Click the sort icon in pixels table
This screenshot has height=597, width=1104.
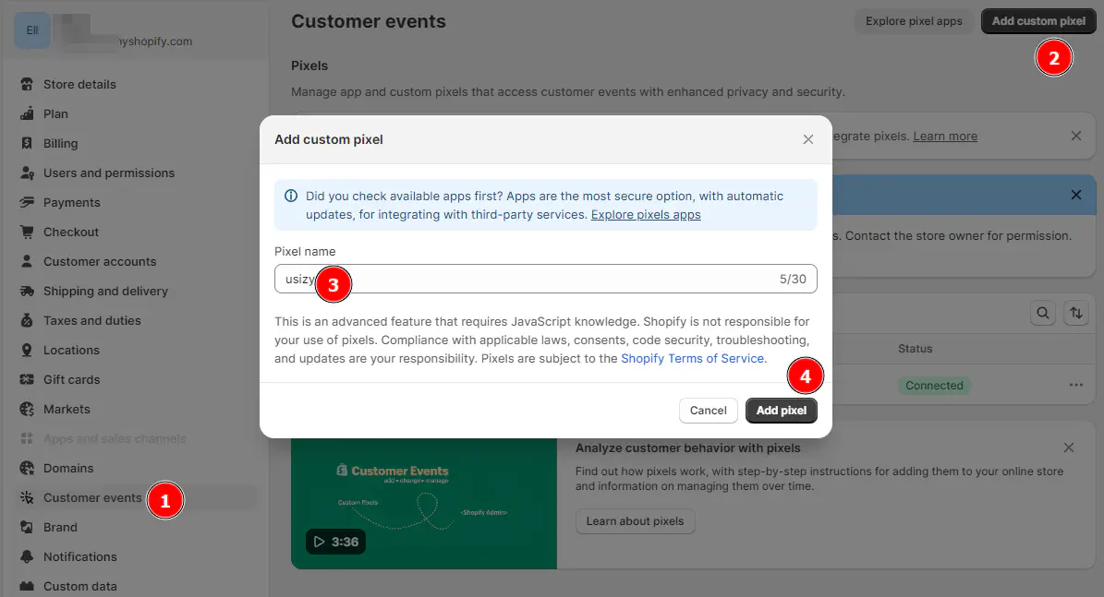coord(1075,314)
